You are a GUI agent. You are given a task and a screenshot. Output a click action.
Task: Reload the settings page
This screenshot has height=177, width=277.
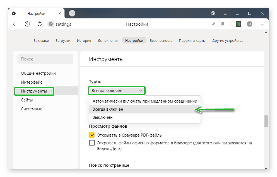tap(40, 24)
